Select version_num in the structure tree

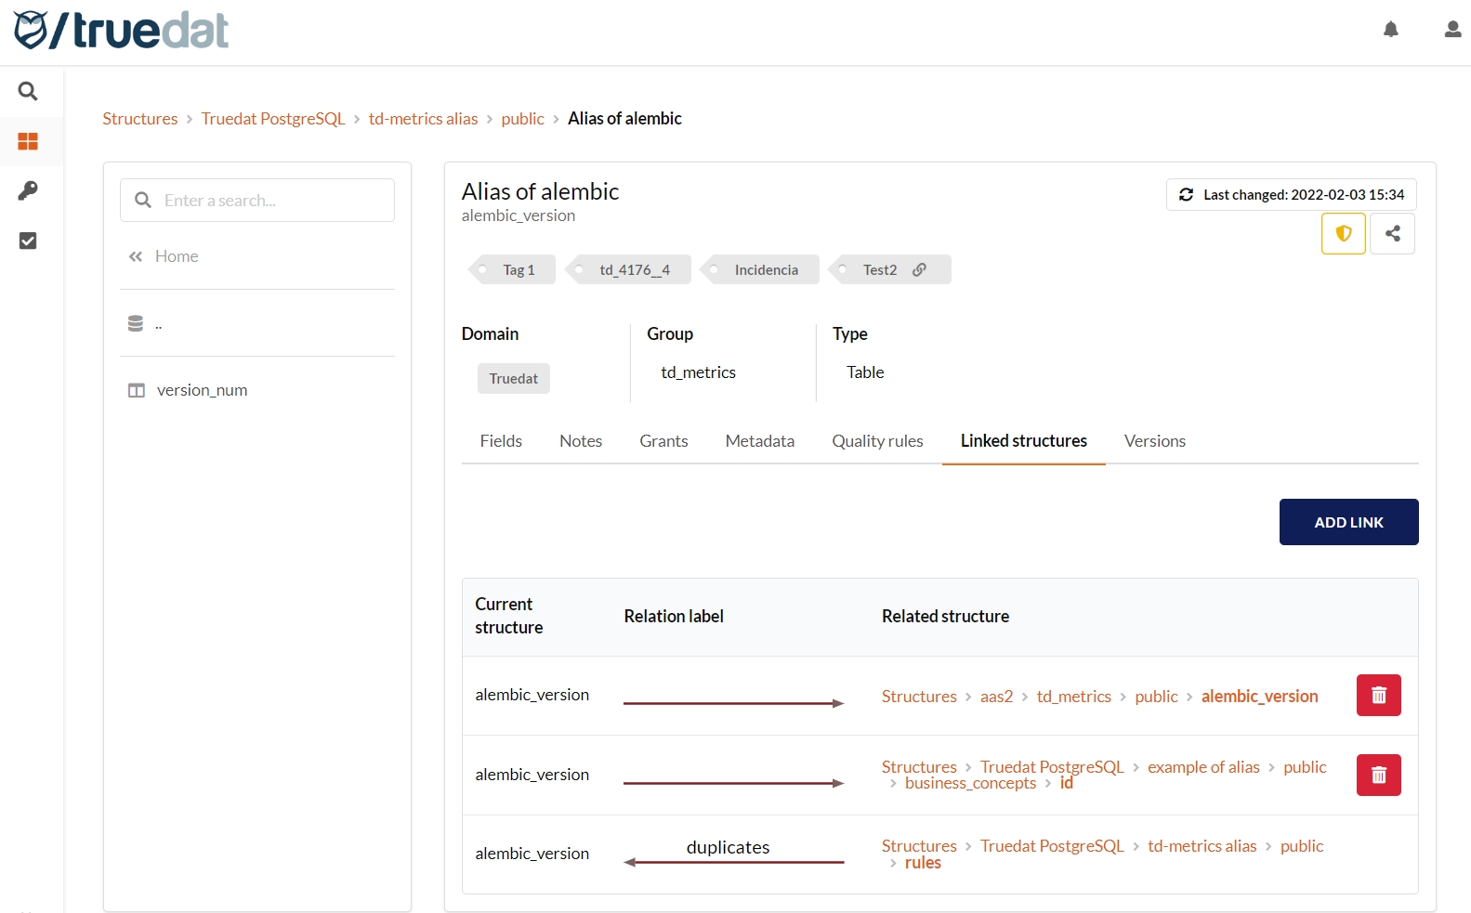(202, 390)
